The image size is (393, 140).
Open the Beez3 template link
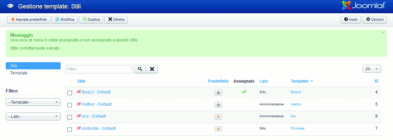click(296, 92)
